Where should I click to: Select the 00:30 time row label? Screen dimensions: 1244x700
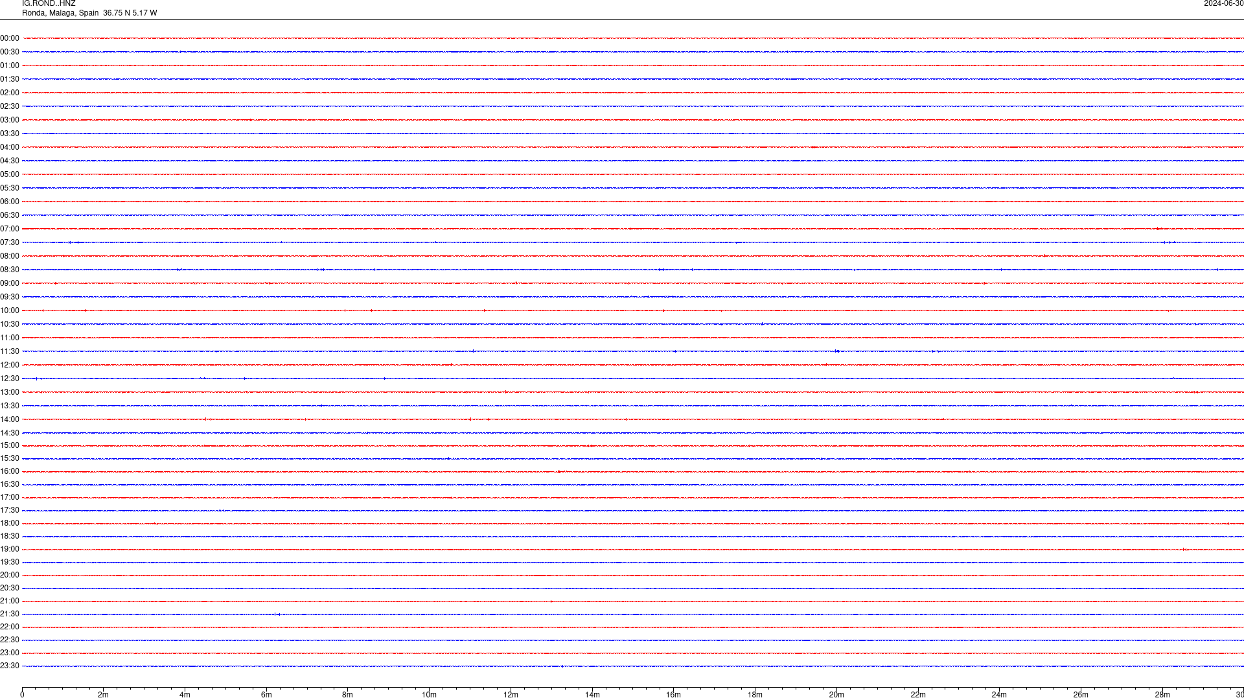(10, 52)
